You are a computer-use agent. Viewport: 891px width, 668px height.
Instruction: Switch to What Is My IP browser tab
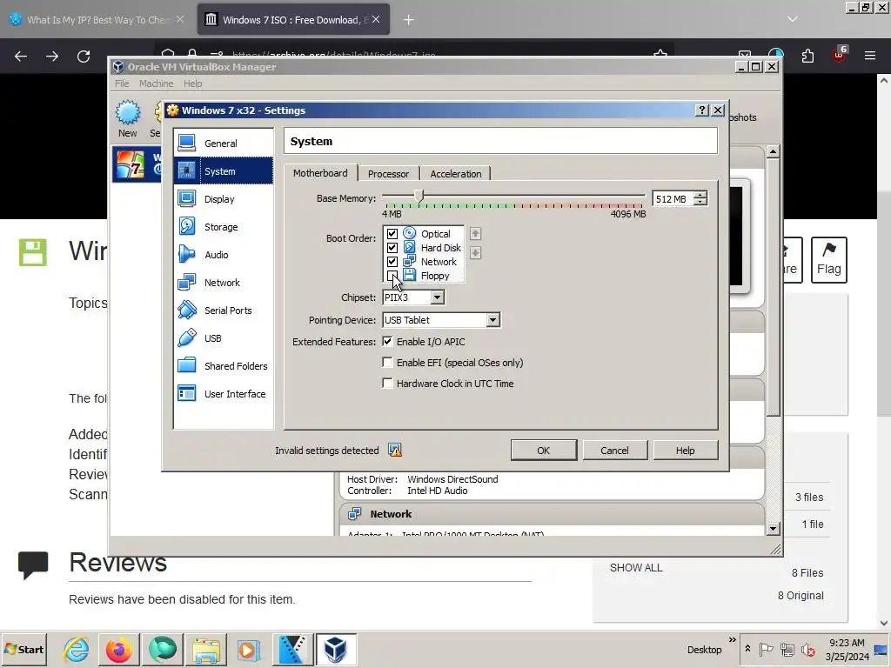point(97,20)
